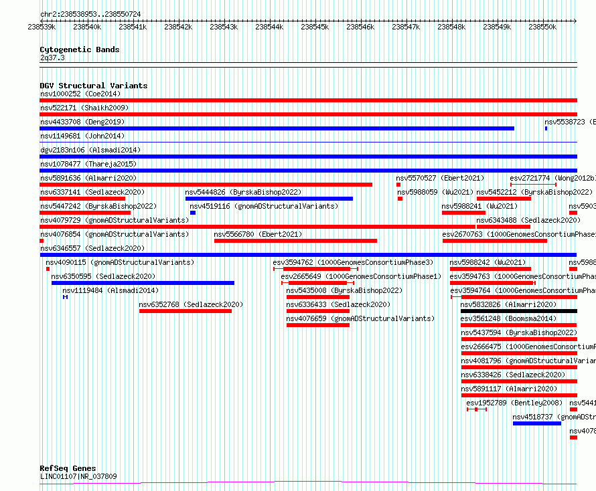Click chr2:238538953..238550724 coordinates text
Viewport: 596px width, 491px height.
point(90,15)
